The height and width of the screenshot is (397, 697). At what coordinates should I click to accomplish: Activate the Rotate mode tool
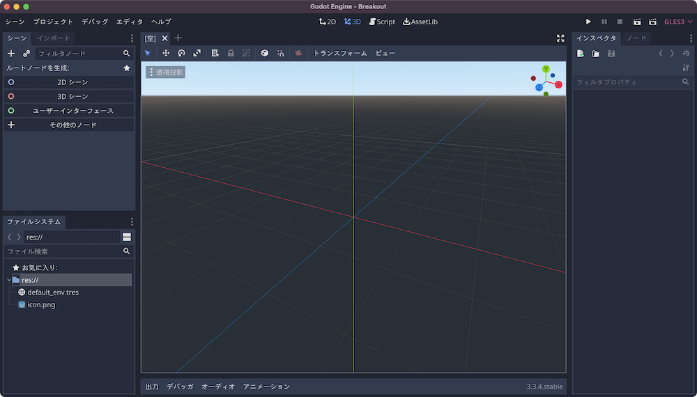181,54
